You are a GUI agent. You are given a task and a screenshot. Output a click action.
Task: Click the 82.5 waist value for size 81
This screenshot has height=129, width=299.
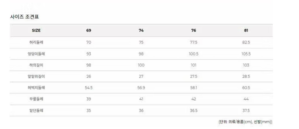[x=246, y=42]
